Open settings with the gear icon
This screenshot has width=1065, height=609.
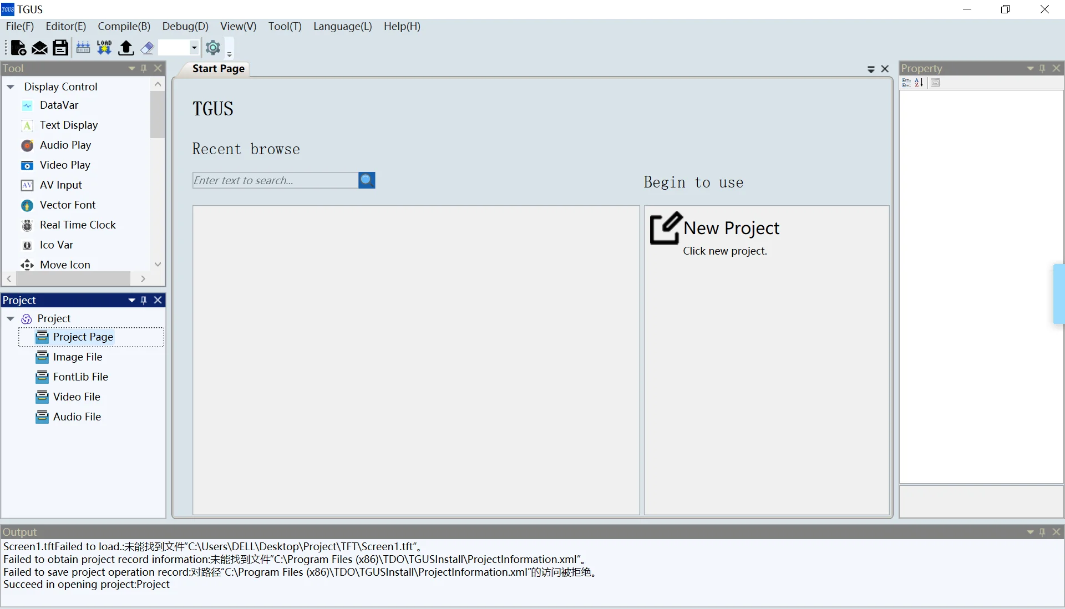pyautogui.click(x=213, y=48)
